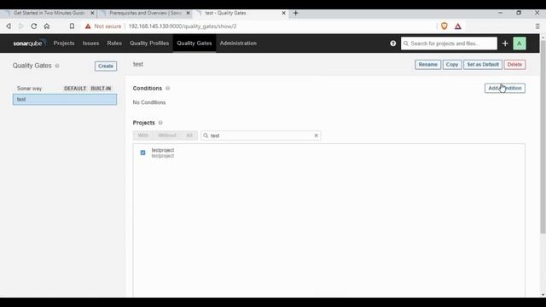Click the No Conditions text
This screenshot has width=546, height=307.
coord(149,102)
